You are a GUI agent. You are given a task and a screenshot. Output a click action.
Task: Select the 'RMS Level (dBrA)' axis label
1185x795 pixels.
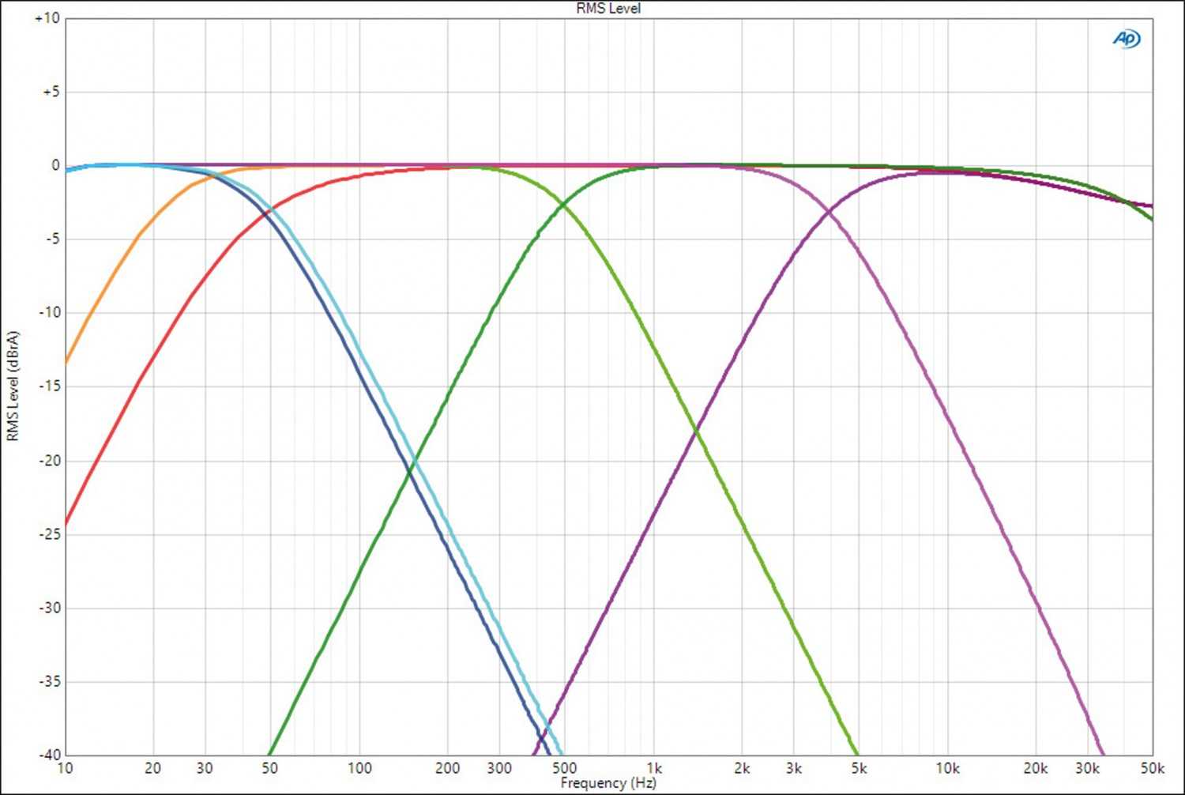pyautogui.click(x=12, y=386)
